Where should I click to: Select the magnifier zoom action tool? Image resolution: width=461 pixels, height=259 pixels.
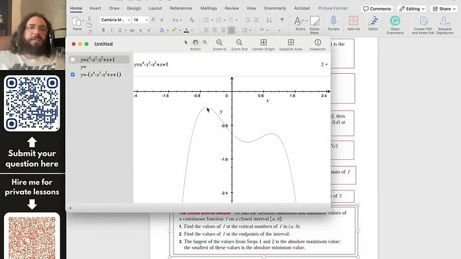[x=205, y=43]
